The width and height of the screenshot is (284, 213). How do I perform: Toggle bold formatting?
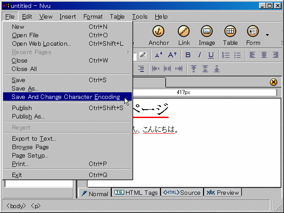[x=188, y=55]
